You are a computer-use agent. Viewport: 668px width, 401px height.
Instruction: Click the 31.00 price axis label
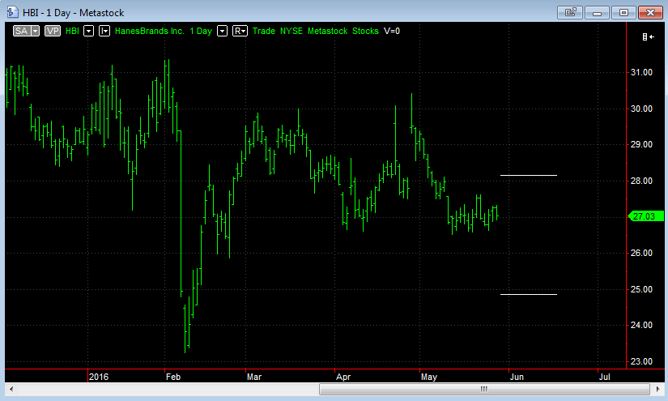641,72
